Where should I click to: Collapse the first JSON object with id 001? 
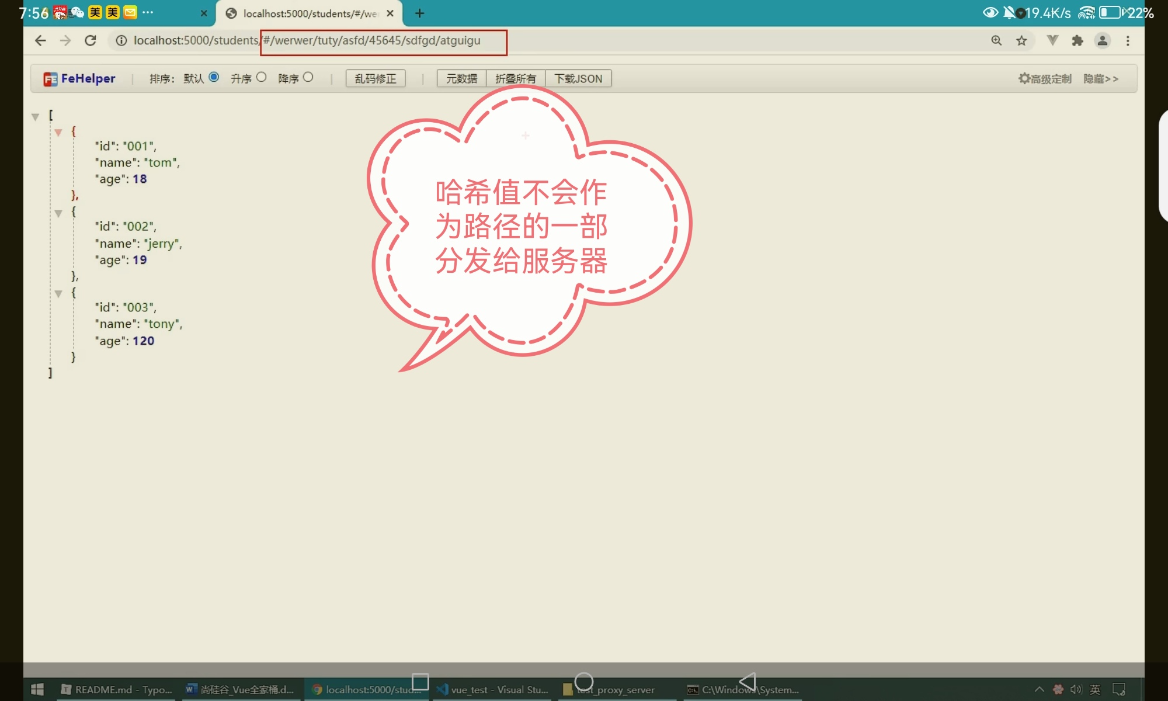pyautogui.click(x=58, y=133)
